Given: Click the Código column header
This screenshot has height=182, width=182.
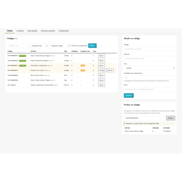Looking at the screenshot, I should 10,51.
